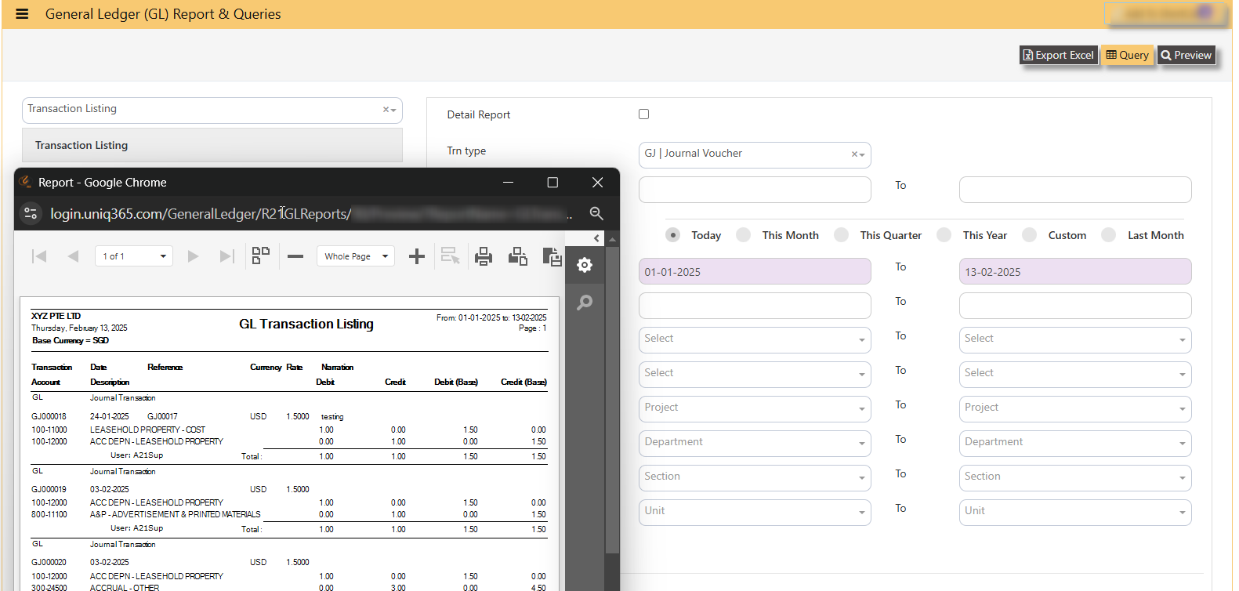
Task: Click the Chrome address bar zoom icon
Action: (596, 213)
